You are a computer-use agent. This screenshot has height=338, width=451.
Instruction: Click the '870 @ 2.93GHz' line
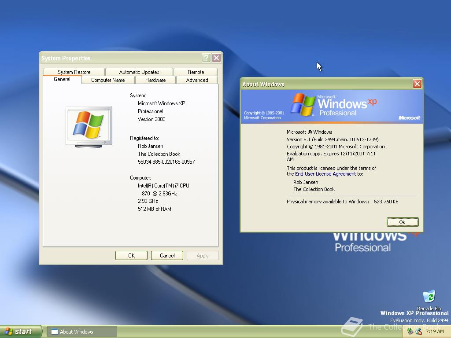coord(159,194)
